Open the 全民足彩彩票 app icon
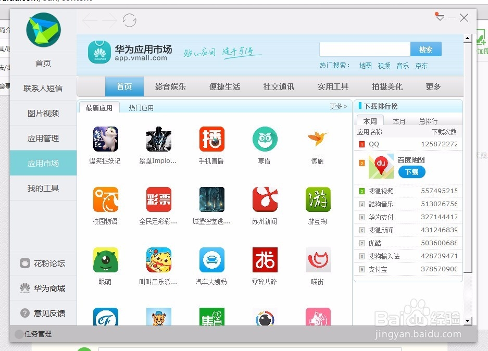Viewport: 488px width, 351px height. [x=159, y=199]
